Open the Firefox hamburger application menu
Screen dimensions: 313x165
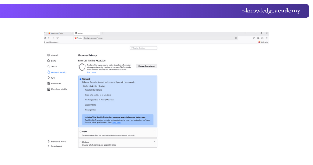pyautogui.click(x=267, y=38)
